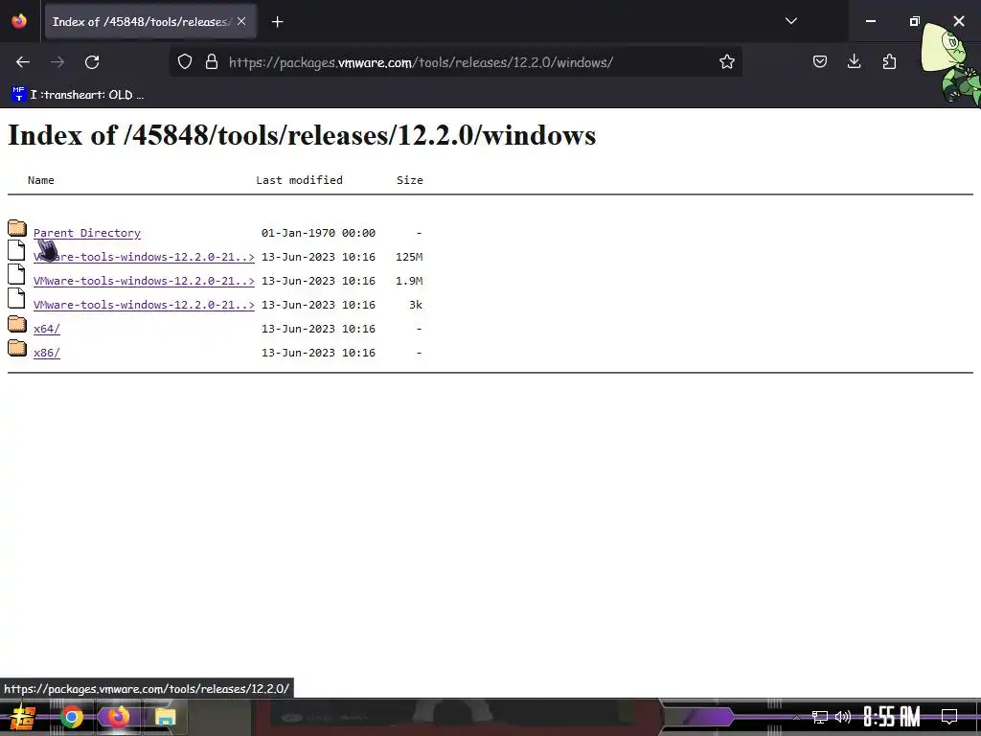981x736 pixels.
Task: Open the 8:55 AM clock
Action: (892, 717)
